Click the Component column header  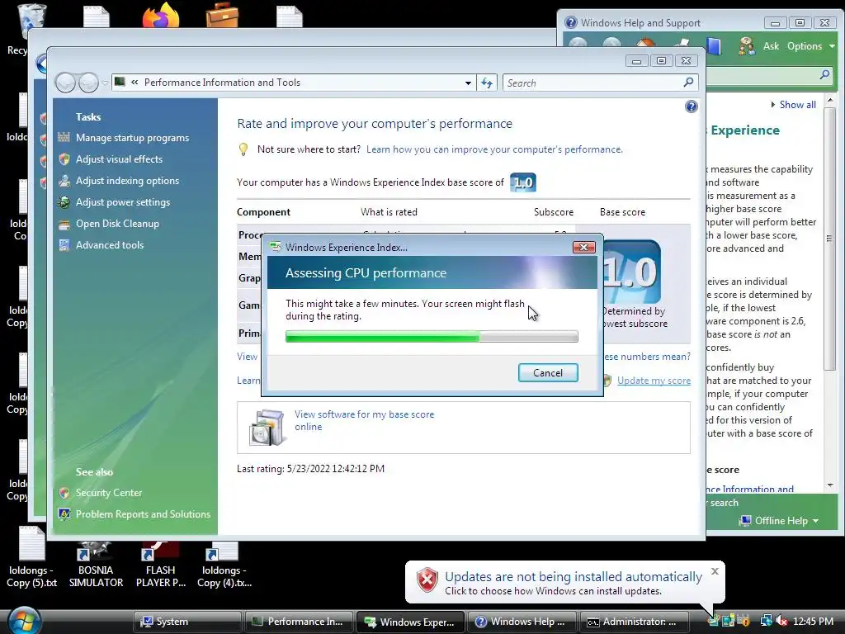point(263,212)
